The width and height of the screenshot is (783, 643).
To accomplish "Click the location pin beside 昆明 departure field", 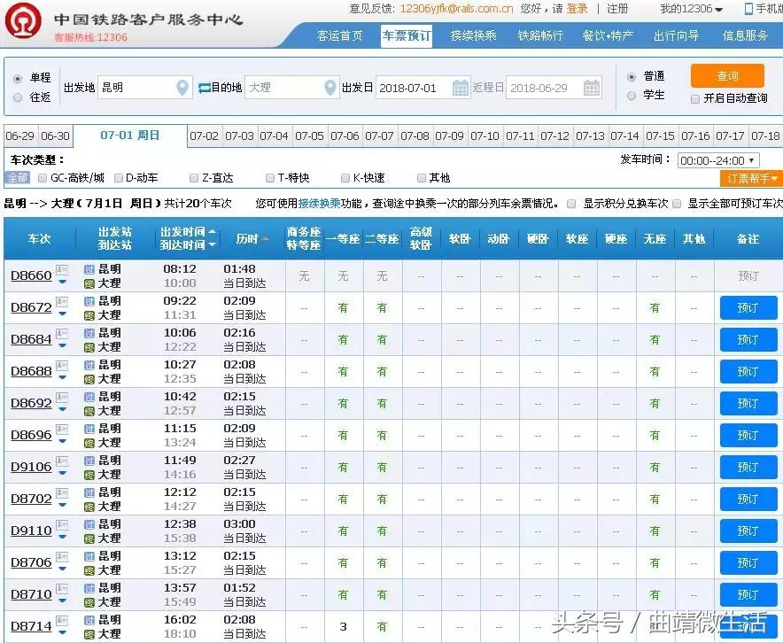I will [x=182, y=88].
